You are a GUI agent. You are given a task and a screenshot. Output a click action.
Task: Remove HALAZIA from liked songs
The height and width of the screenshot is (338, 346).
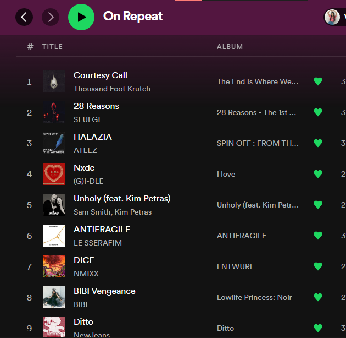click(x=318, y=143)
